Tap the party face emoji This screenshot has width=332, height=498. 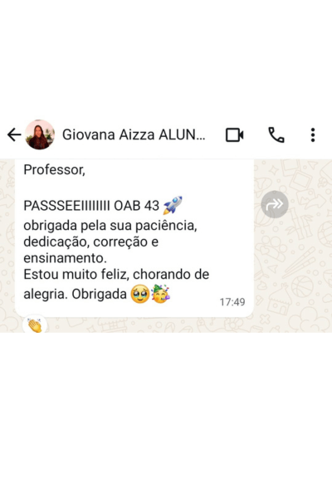(x=160, y=294)
